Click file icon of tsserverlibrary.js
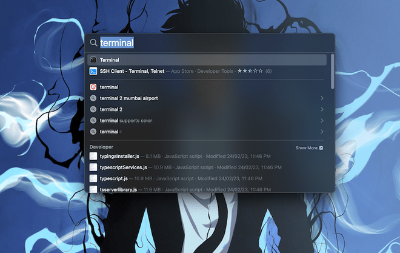The height and width of the screenshot is (253, 400). click(93, 189)
